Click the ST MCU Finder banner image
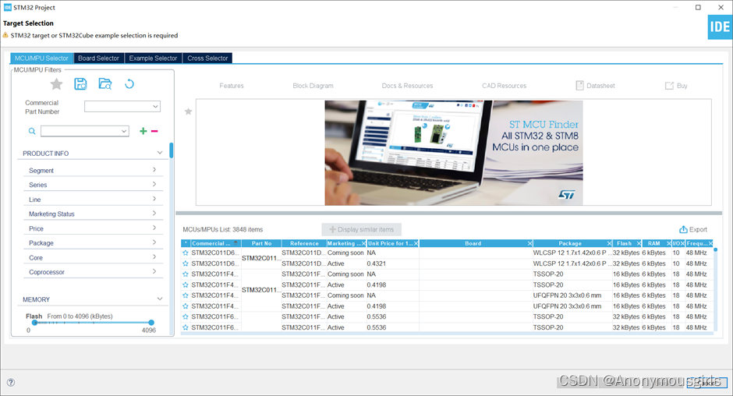733x396 pixels. (454, 153)
